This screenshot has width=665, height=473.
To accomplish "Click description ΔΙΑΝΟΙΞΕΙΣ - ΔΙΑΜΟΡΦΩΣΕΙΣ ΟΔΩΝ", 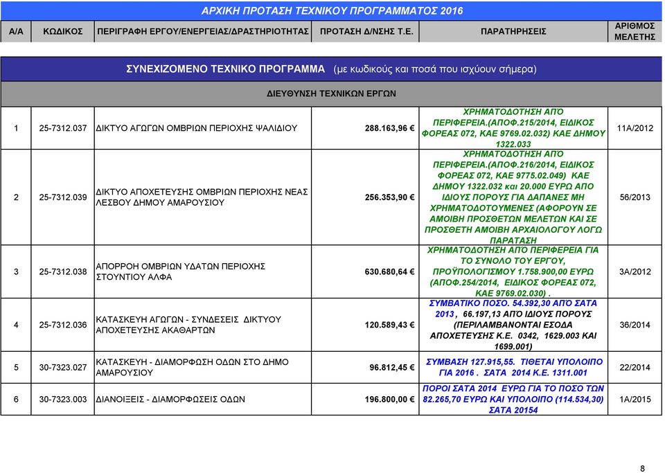I will click(170, 400).
